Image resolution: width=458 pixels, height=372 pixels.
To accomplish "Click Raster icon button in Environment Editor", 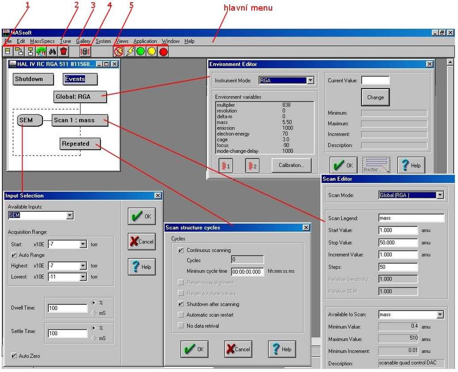I will click(376, 165).
